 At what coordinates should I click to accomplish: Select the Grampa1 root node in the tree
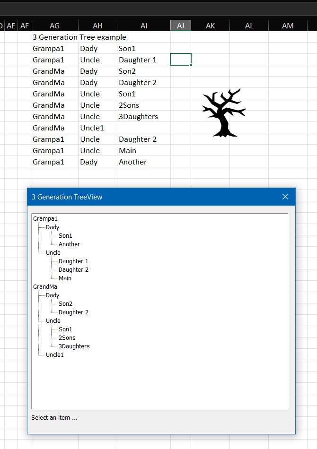(45, 219)
